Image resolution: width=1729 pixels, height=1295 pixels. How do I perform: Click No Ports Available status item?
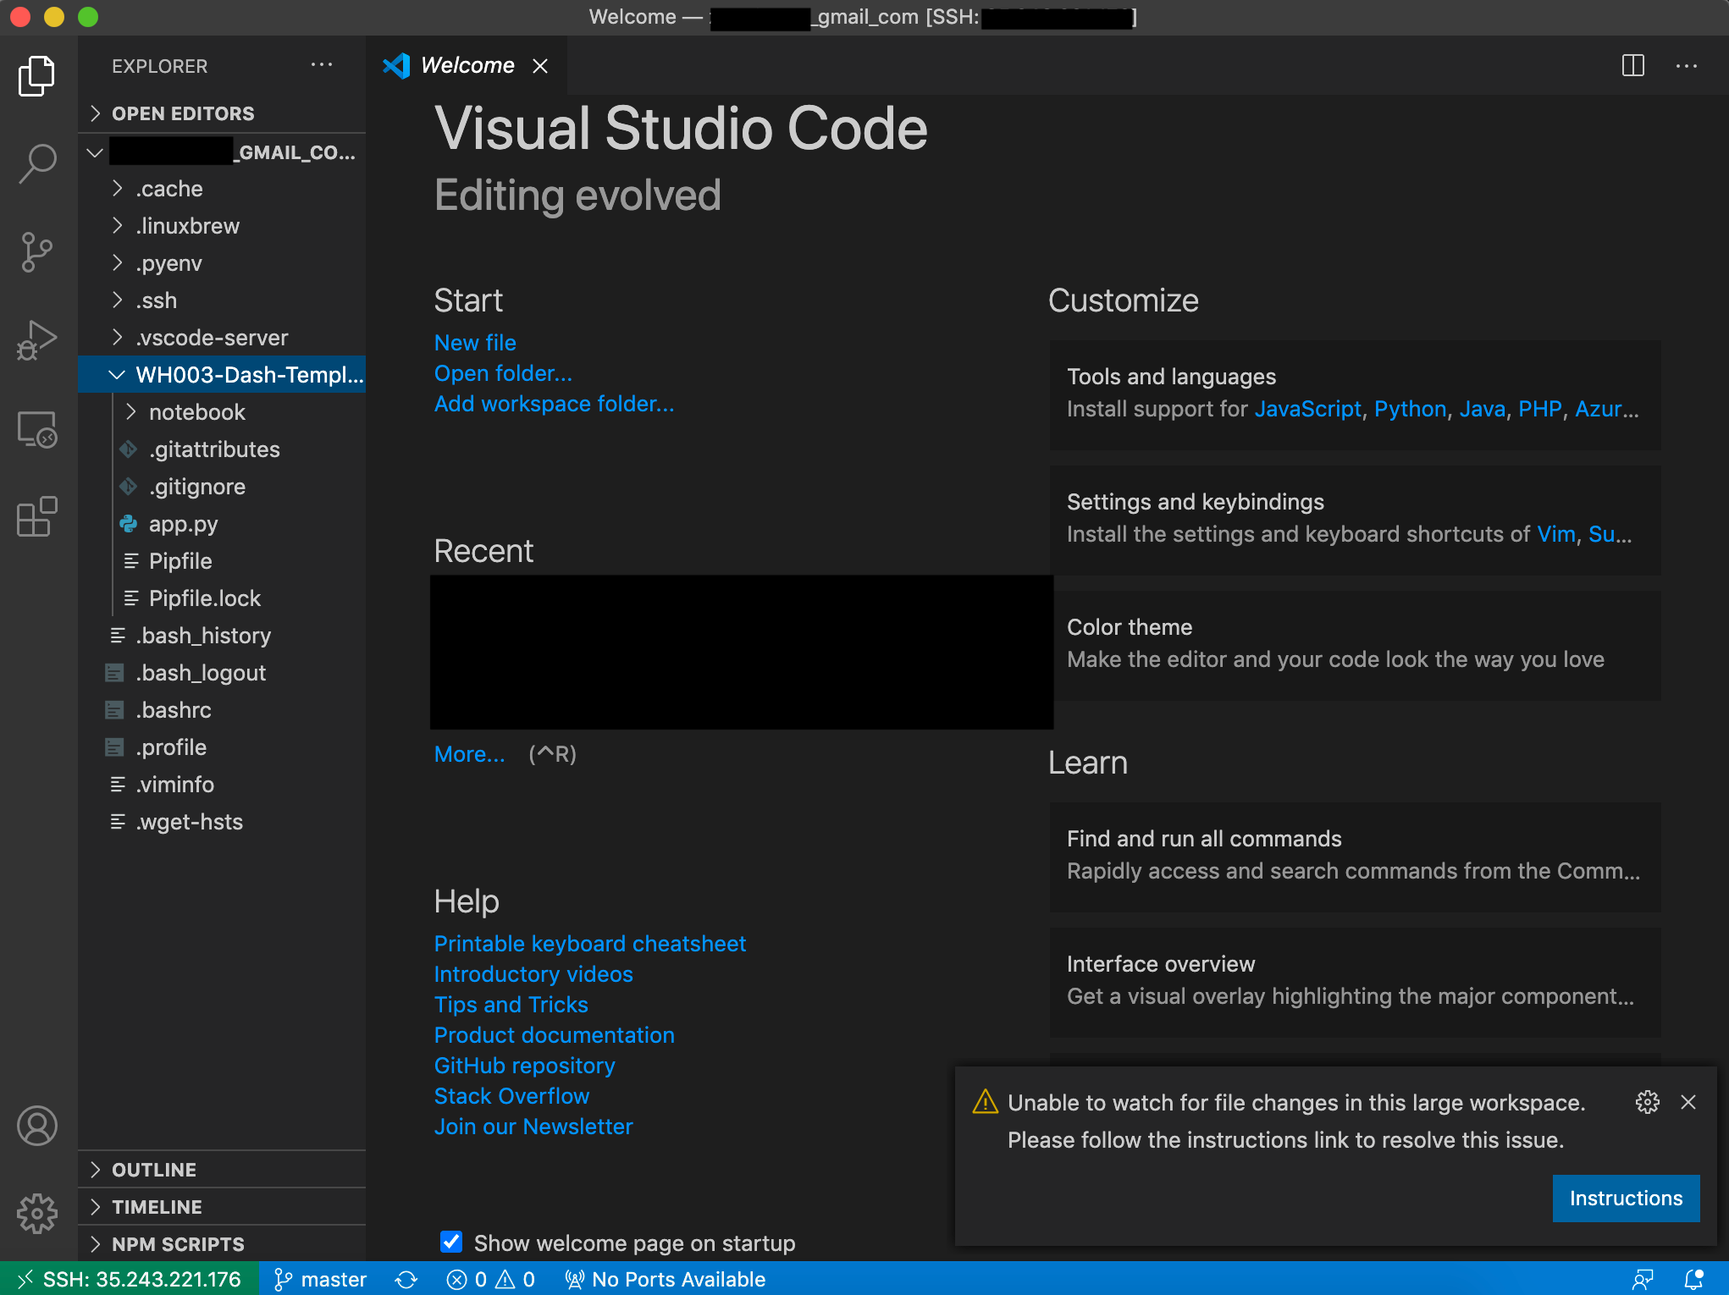click(666, 1279)
